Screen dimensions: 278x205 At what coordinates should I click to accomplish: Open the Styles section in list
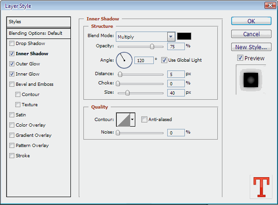(38, 22)
